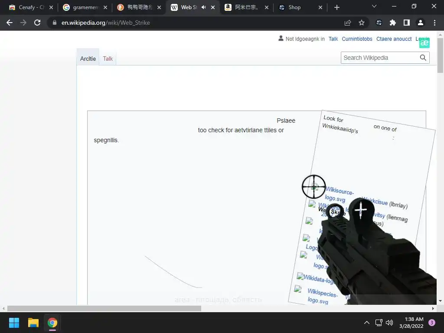Open the Windows Start menu
The height and width of the screenshot is (333, 444).
point(14,323)
